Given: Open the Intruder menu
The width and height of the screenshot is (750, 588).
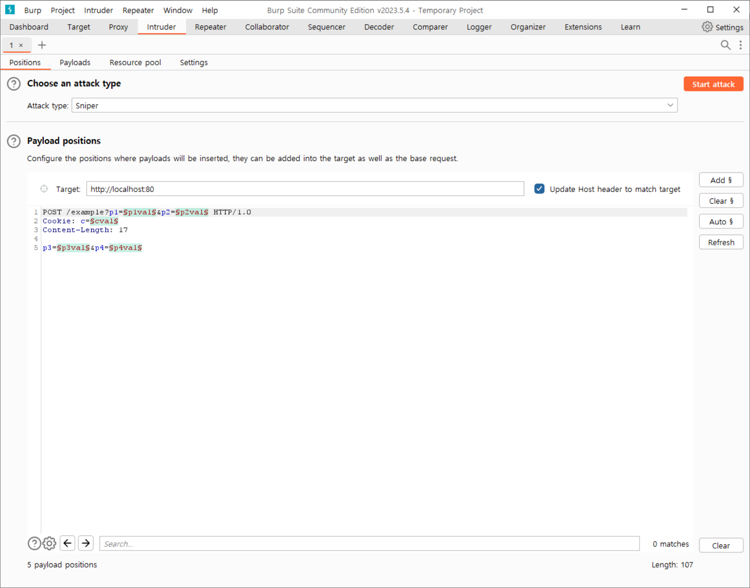Looking at the screenshot, I should 99,10.
